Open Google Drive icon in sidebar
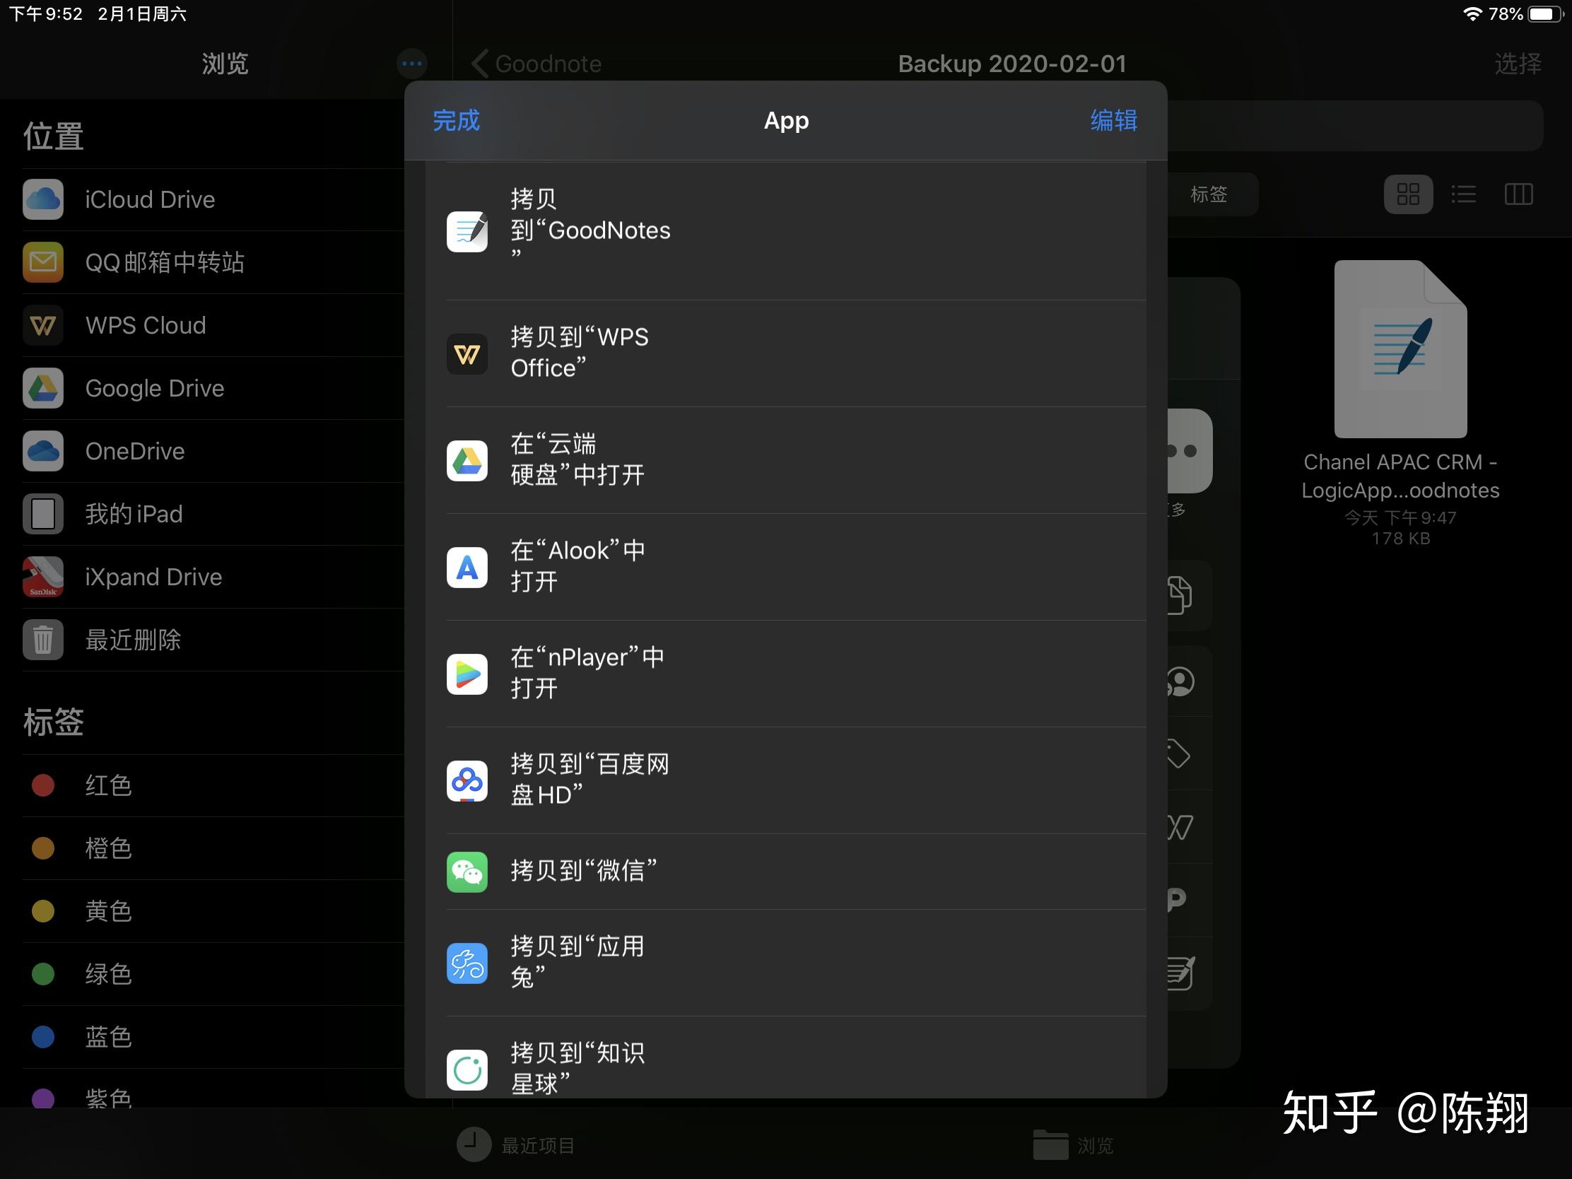The height and width of the screenshot is (1179, 1572). point(43,388)
